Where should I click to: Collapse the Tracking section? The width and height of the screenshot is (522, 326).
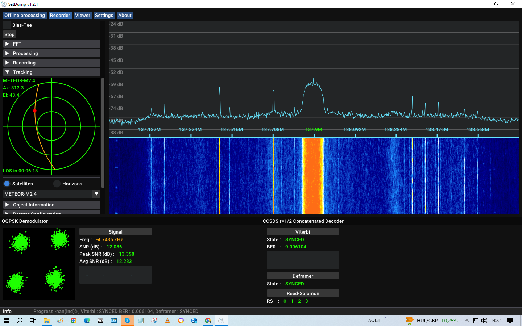51,72
